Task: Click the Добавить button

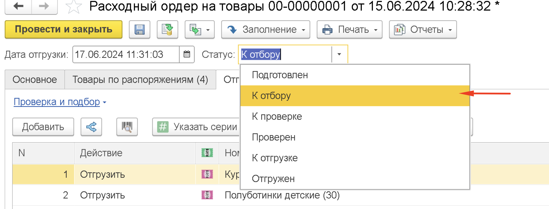Action: pyautogui.click(x=43, y=127)
